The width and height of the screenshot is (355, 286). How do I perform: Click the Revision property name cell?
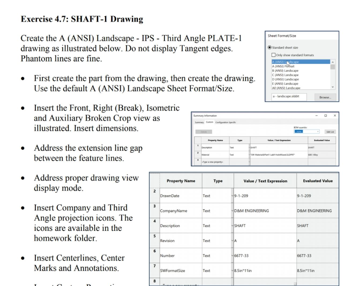point(181,241)
